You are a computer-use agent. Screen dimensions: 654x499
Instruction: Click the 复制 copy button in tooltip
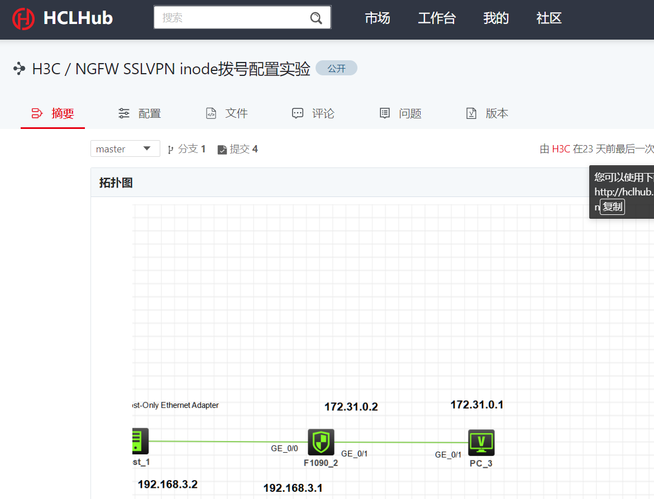pos(612,207)
